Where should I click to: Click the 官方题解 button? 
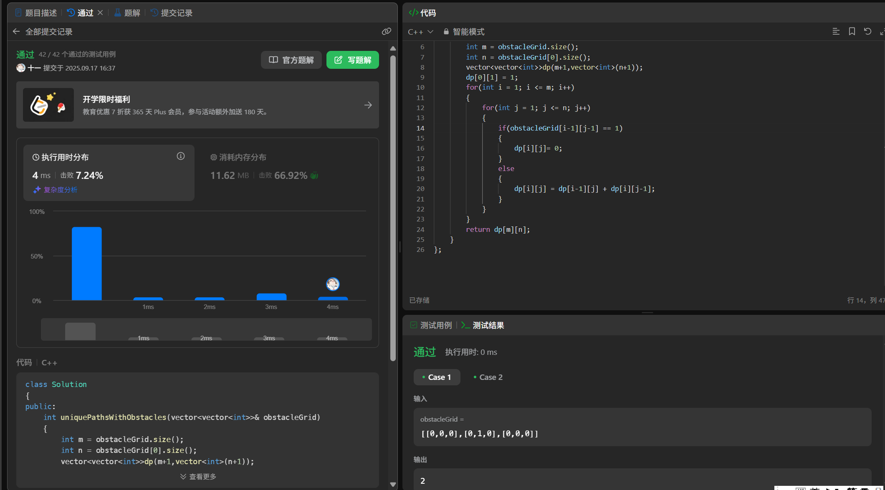tap(291, 60)
